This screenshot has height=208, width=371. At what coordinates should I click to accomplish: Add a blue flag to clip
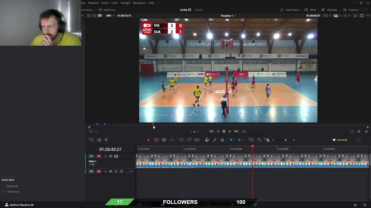pos(231,140)
